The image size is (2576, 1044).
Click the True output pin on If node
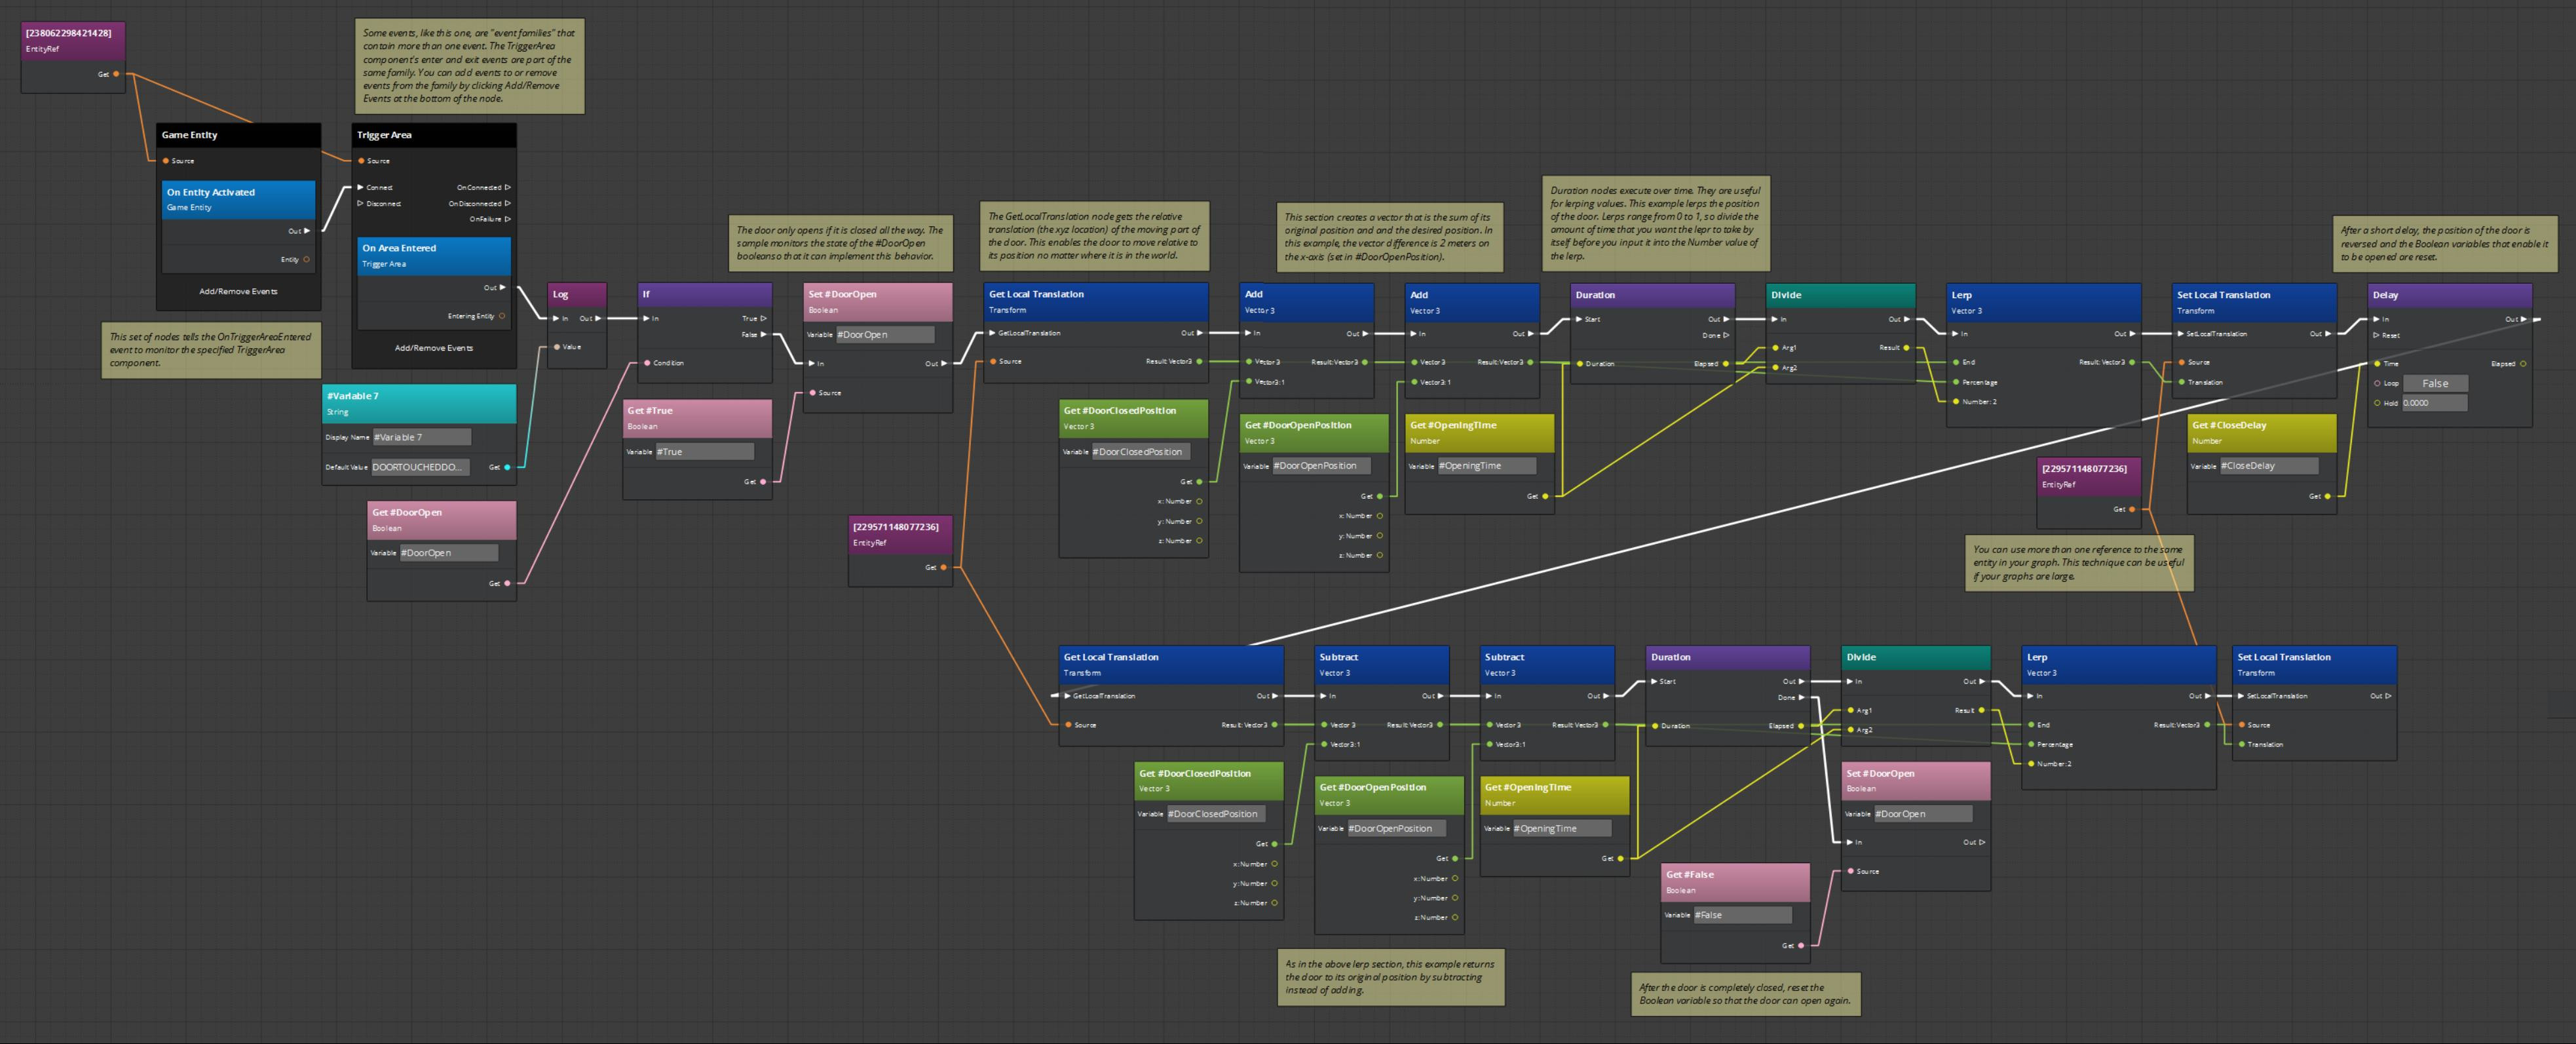click(x=764, y=318)
